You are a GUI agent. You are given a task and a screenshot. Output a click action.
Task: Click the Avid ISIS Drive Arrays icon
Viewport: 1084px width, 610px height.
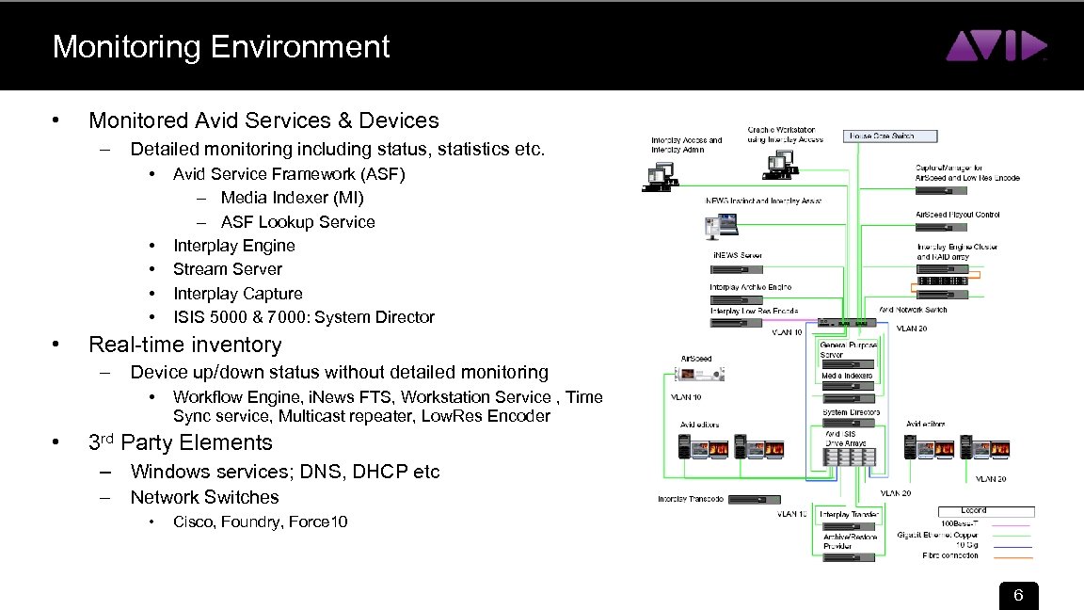849,457
